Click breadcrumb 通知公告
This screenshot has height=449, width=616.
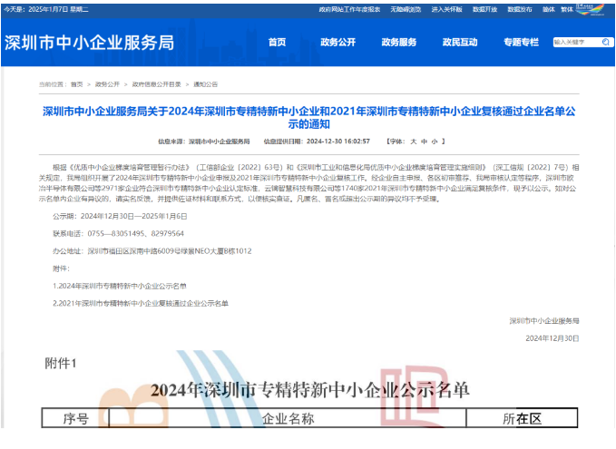(x=205, y=84)
